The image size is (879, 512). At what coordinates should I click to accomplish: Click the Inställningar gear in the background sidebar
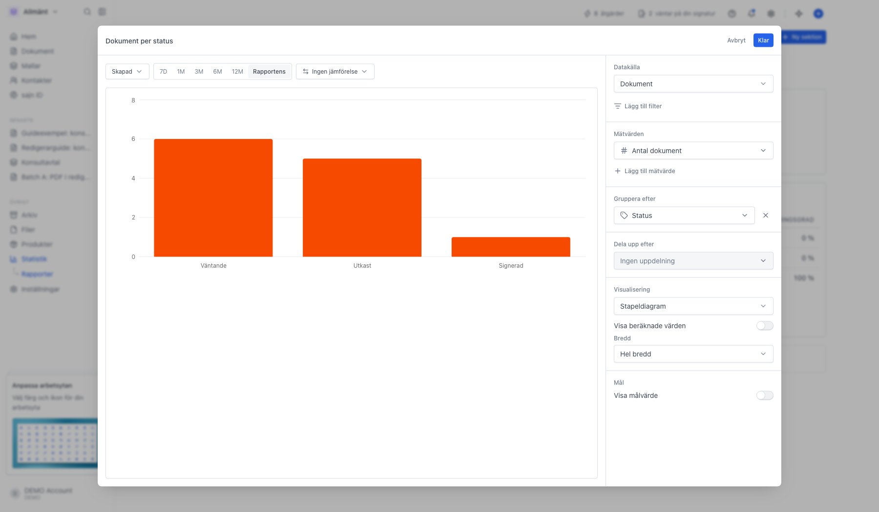[14, 289]
